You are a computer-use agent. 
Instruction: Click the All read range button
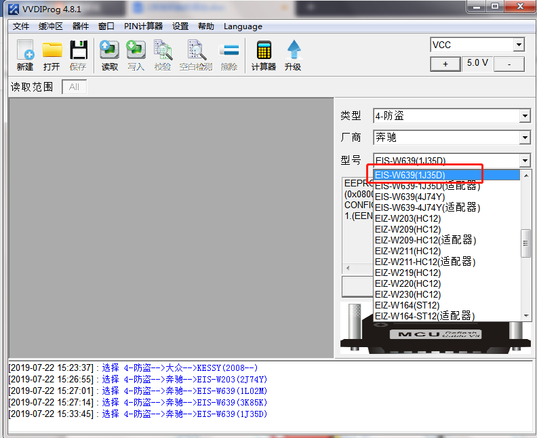(75, 87)
